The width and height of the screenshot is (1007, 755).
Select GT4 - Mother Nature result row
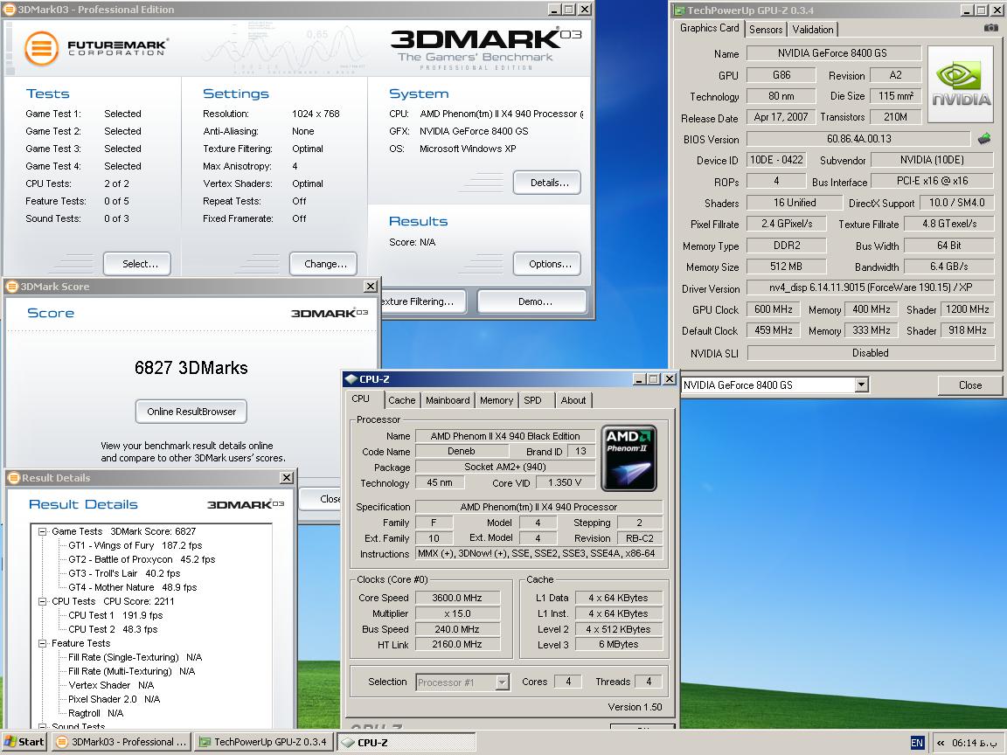(x=132, y=587)
